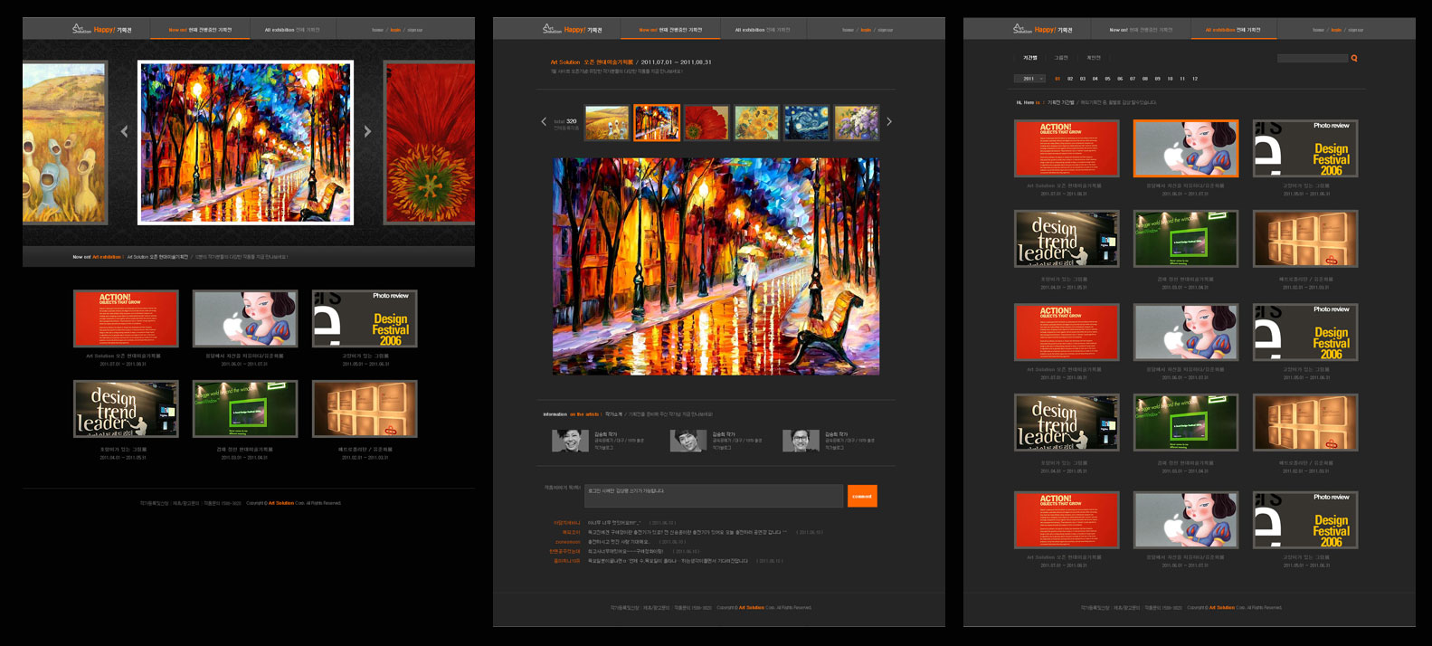Click the third artist portrait with glasses

[801, 441]
